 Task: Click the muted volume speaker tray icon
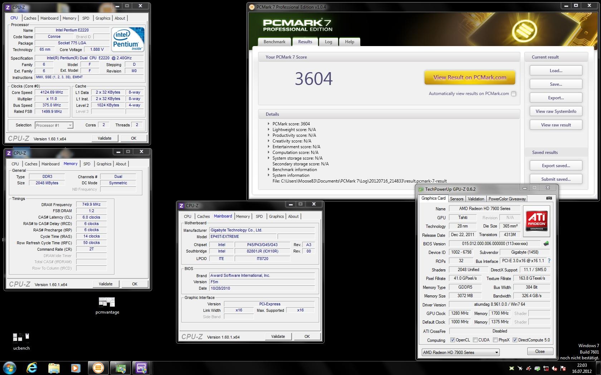click(554, 368)
